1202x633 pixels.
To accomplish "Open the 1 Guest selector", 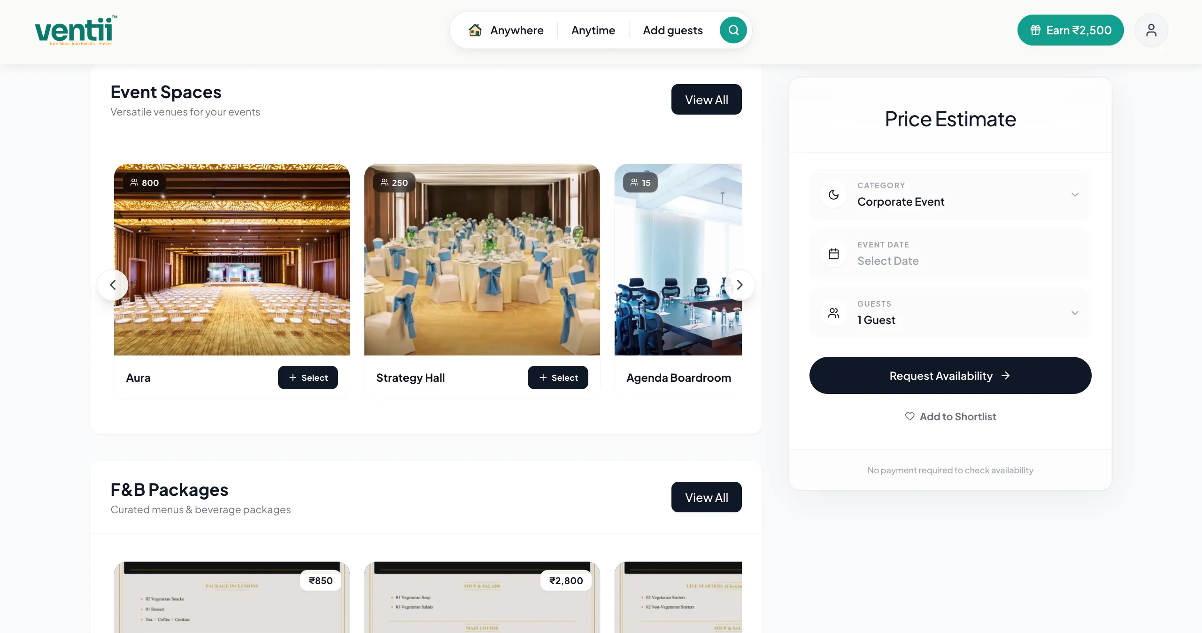I will tap(950, 313).
